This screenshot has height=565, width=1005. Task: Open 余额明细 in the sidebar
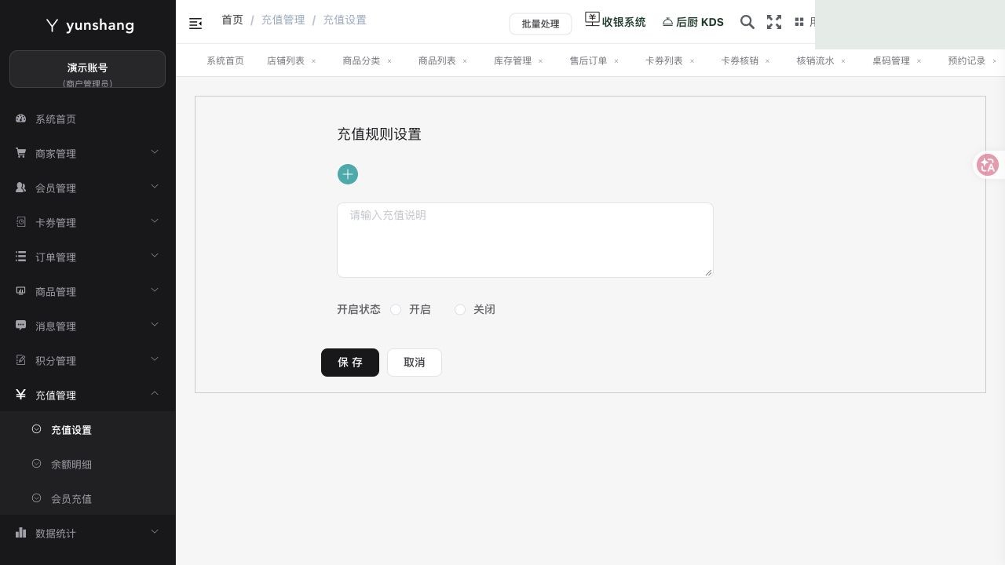click(x=71, y=465)
